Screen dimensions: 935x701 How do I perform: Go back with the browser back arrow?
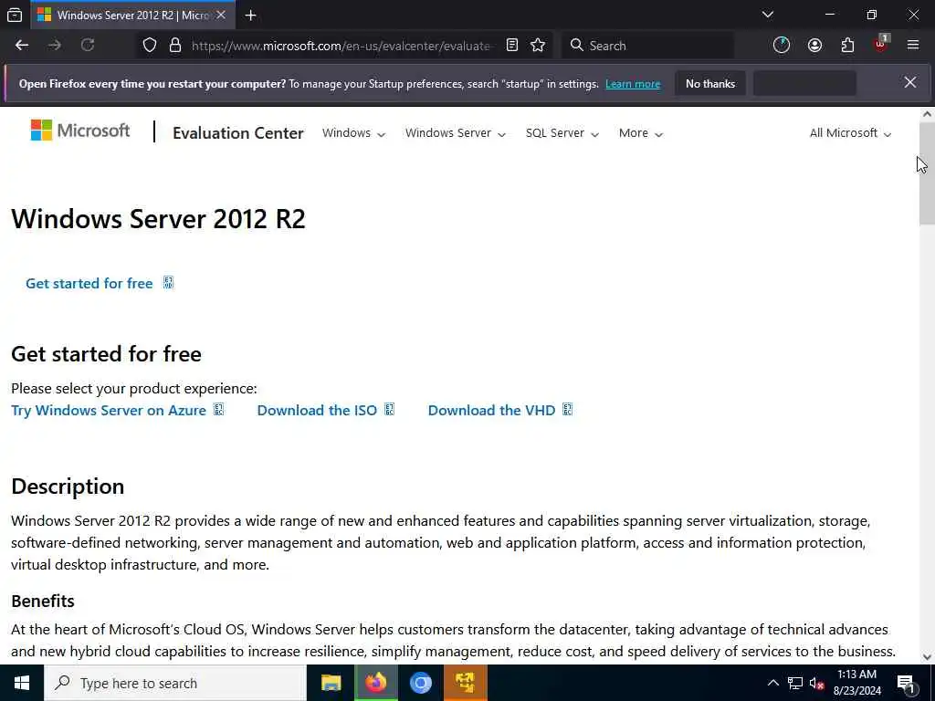(x=22, y=46)
